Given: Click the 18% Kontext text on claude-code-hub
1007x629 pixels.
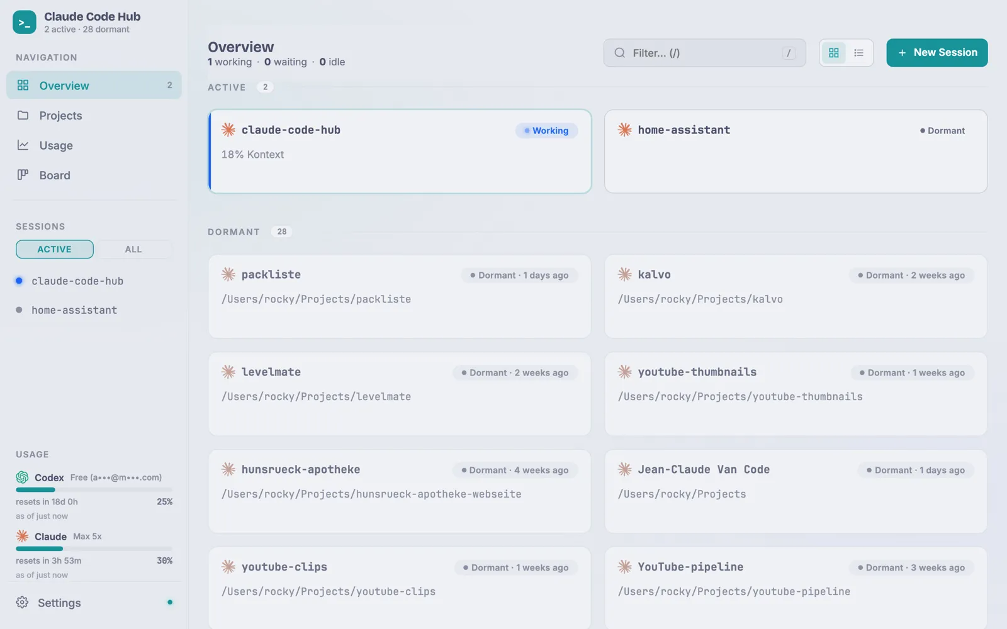Looking at the screenshot, I should tap(252, 154).
